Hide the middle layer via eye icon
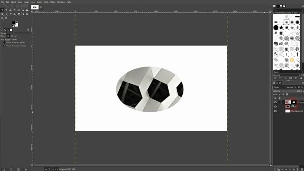The image size is (304, 171). [275, 106]
